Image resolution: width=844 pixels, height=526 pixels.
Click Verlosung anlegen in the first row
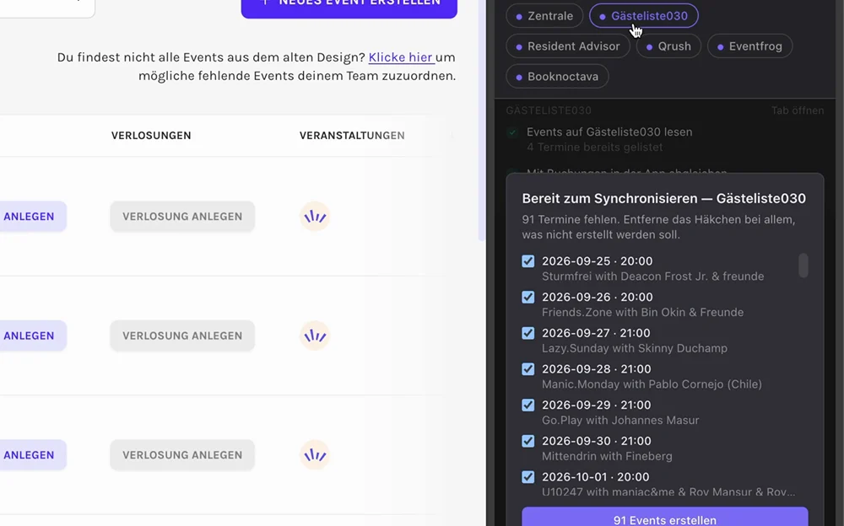182,216
